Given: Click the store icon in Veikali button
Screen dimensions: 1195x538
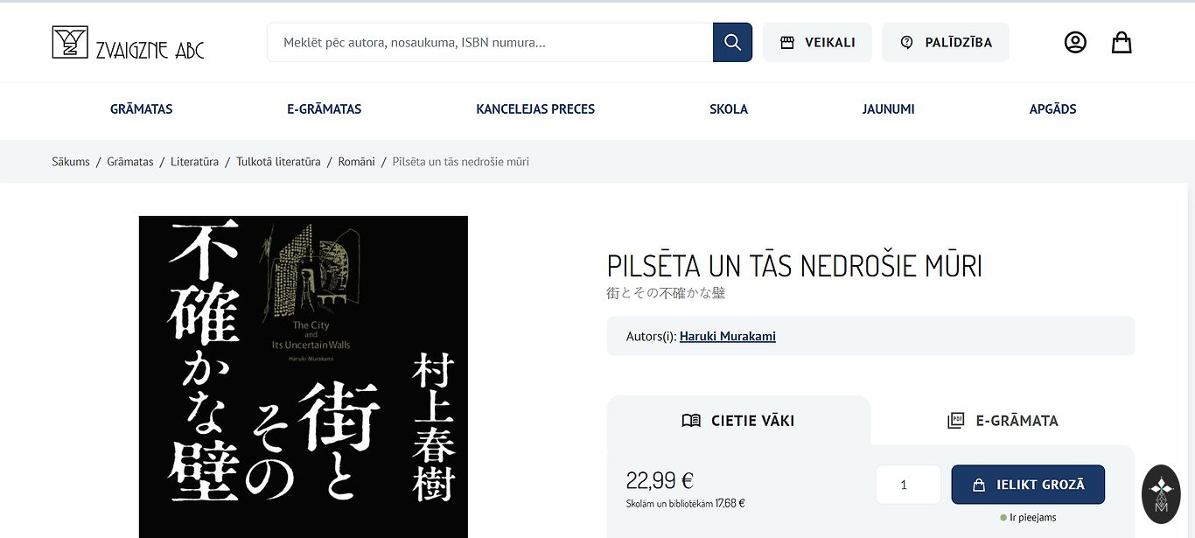Looking at the screenshot, I should [x=787, y=42].
